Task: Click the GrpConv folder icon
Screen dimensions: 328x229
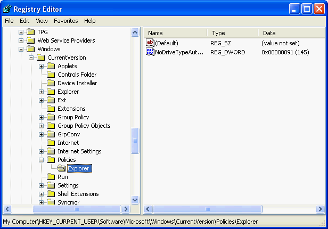Action: (x=51, y=134)
